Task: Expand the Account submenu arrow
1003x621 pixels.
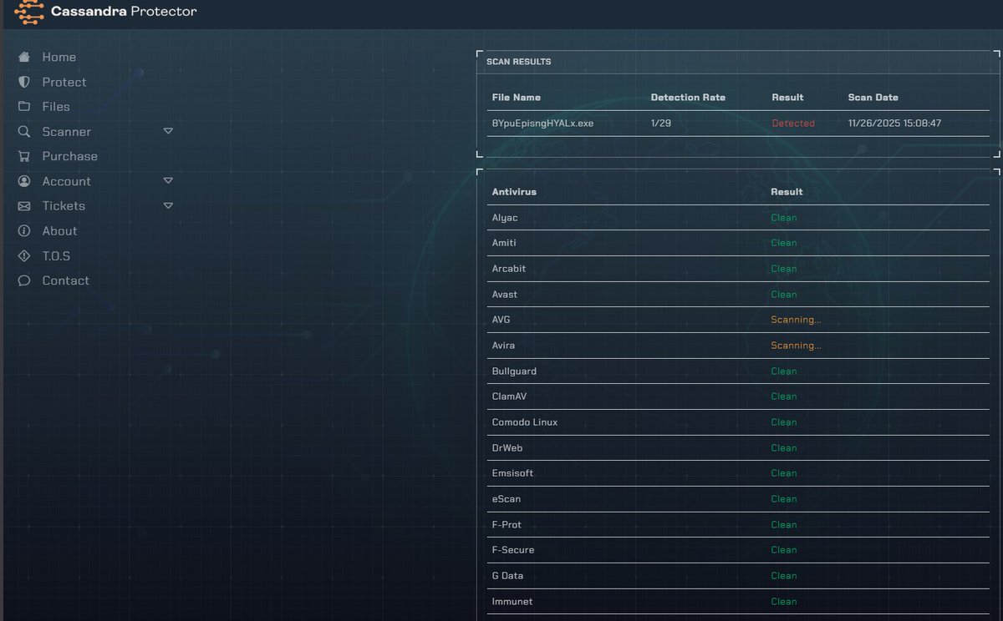Action: coord(168,180)
